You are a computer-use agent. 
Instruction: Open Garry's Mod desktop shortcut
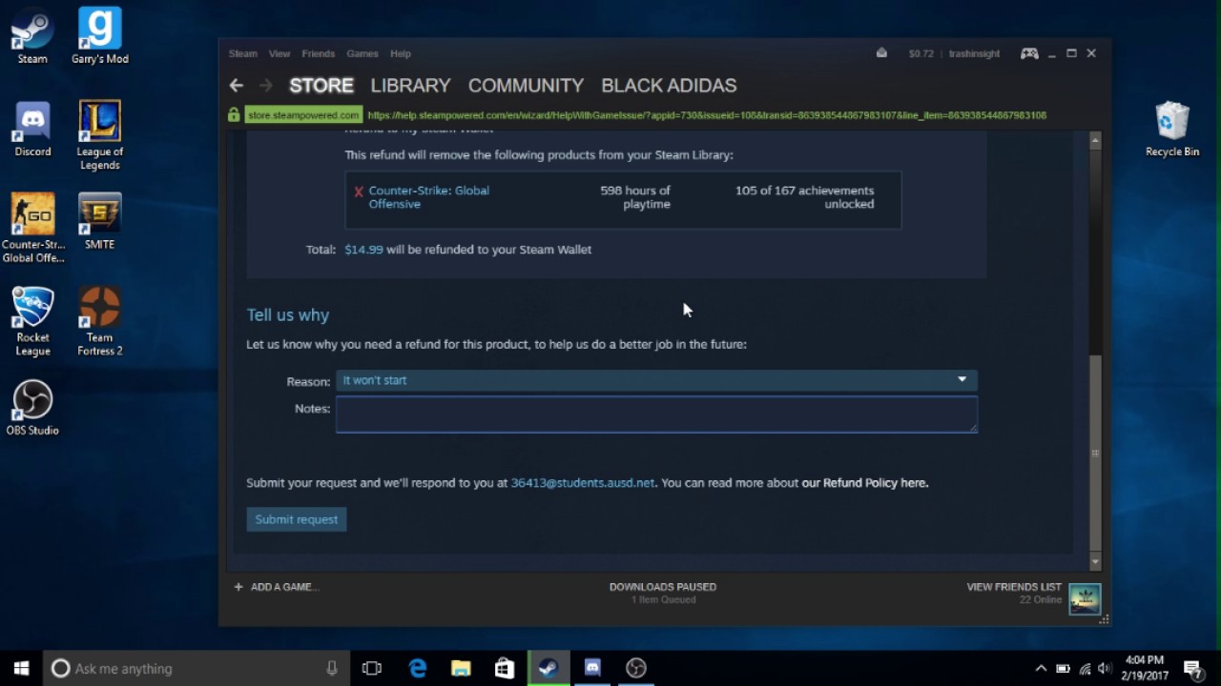click(x=99, y=36)
